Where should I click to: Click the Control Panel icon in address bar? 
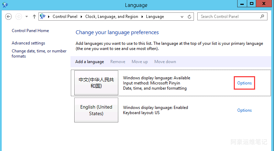pos(43,16)
